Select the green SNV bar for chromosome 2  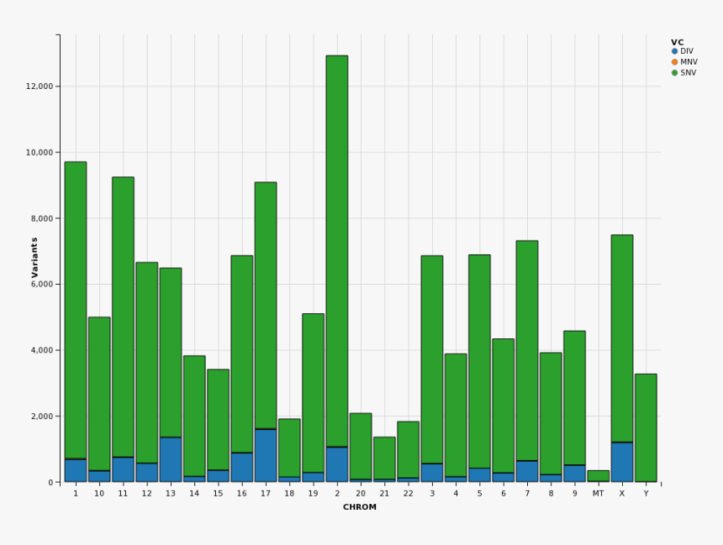[x=337, y=251]
